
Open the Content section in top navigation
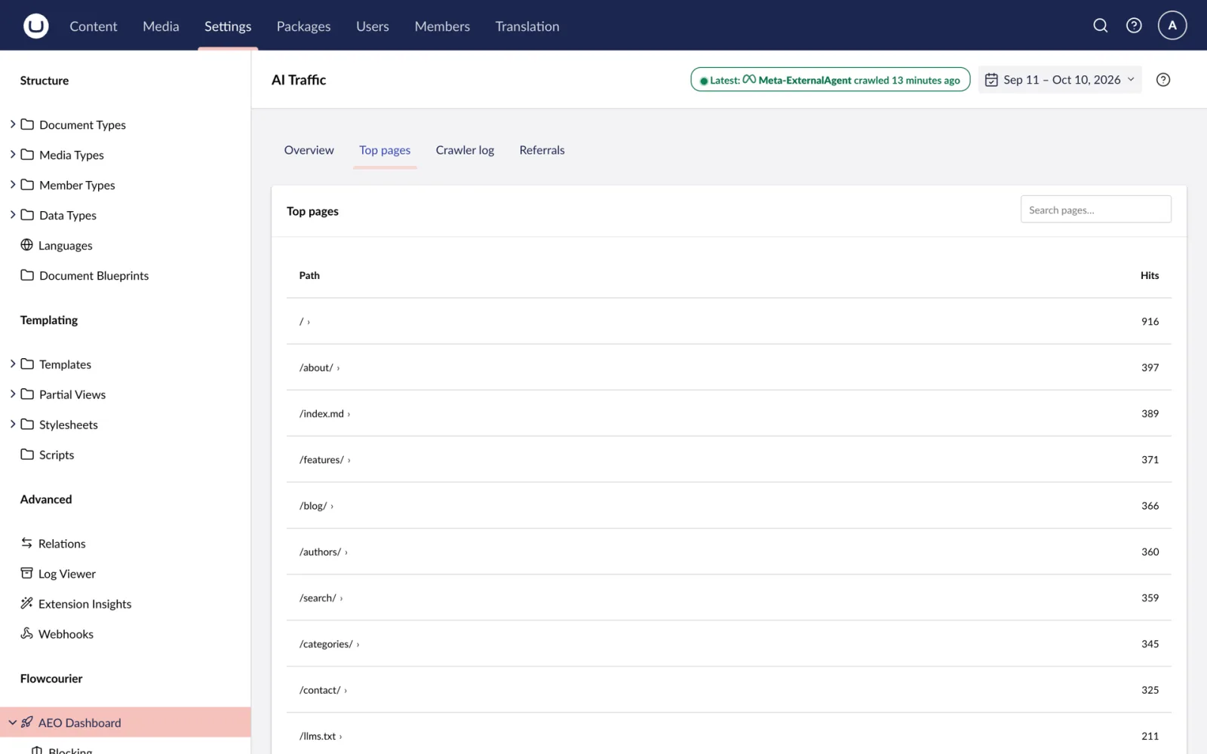click(94, 26)
